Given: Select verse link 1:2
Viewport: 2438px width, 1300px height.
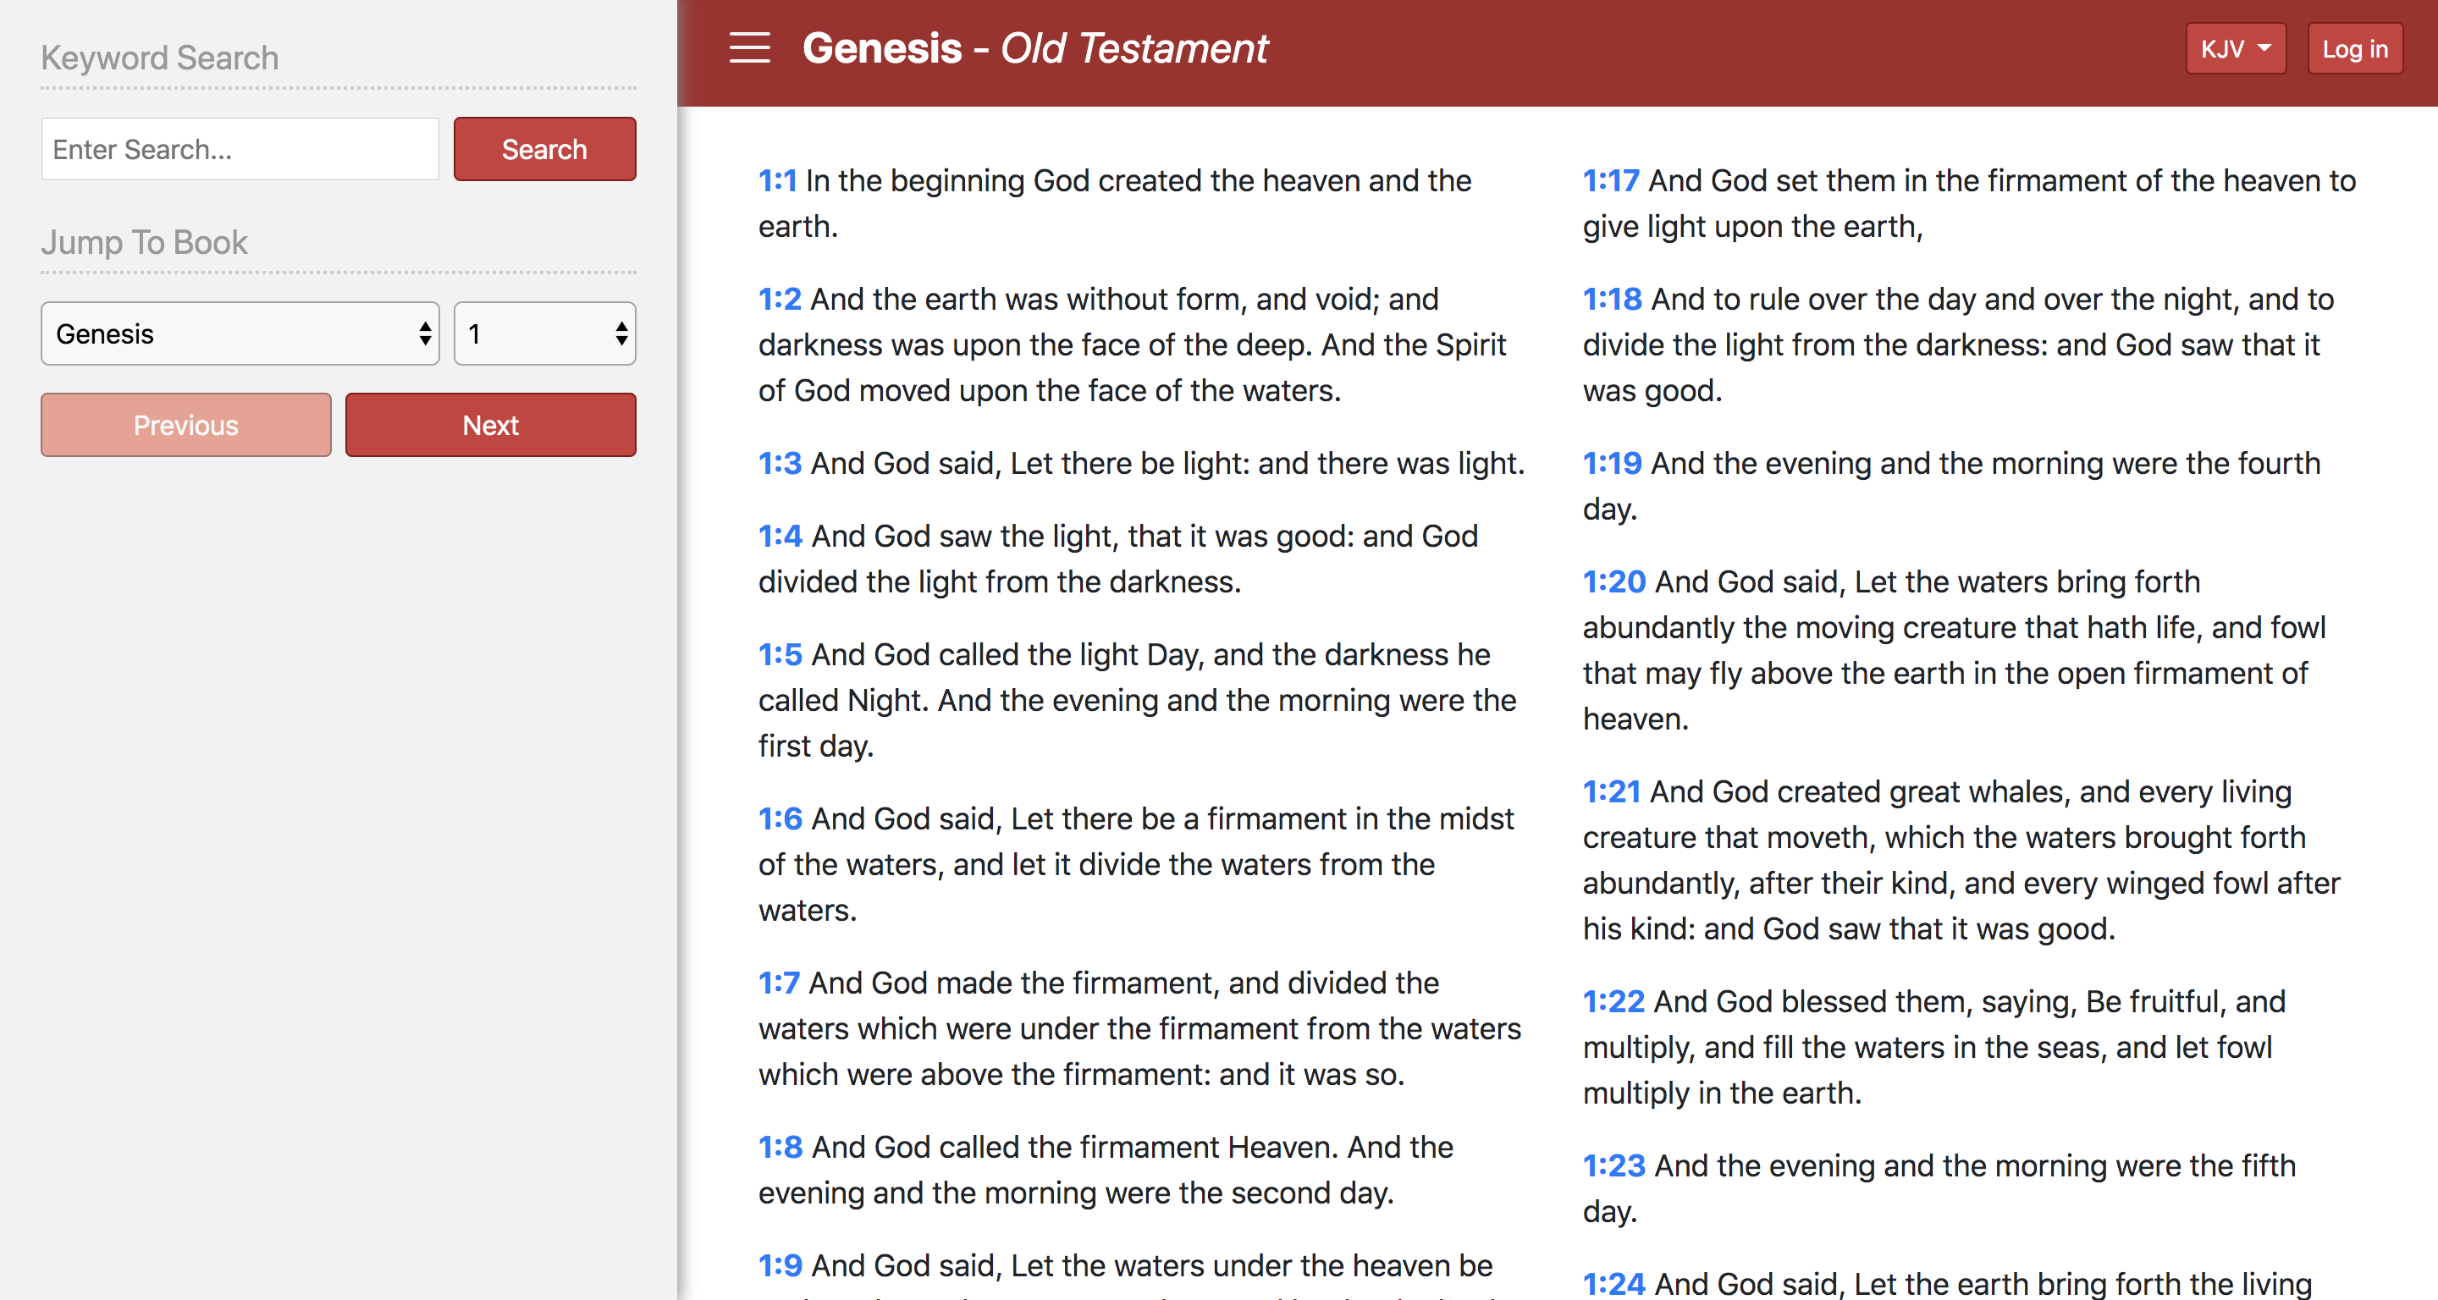Looking at the screenshot, I should tap(780, 299).
